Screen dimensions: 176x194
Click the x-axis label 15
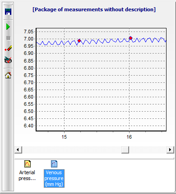(x=64, y=137)
